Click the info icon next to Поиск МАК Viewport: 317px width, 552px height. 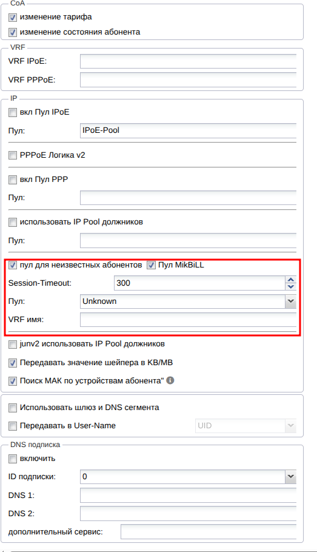tap(170, 380)
